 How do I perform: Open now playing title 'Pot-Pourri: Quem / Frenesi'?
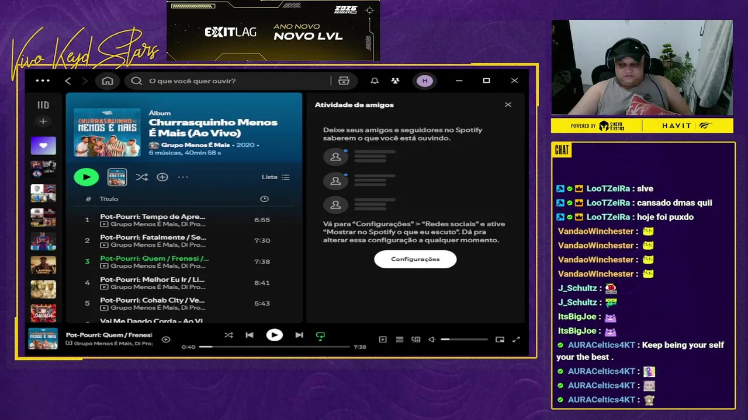point(109,335)
